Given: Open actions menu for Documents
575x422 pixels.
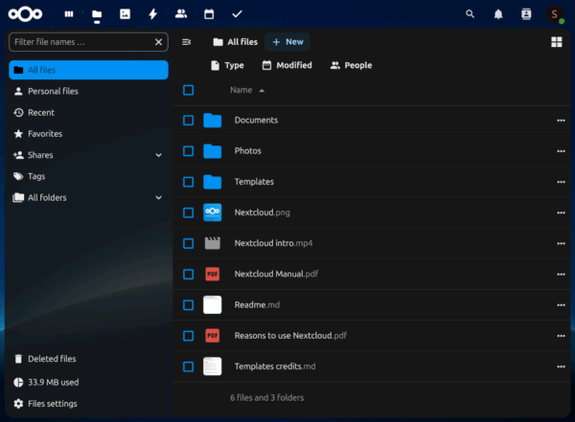Looking at the screenshot, I should click(x=561, y=121).
